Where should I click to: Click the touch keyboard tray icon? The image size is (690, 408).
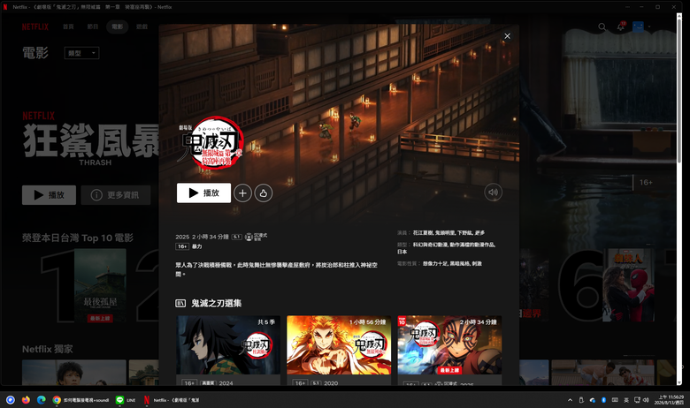tap(615, 400)
